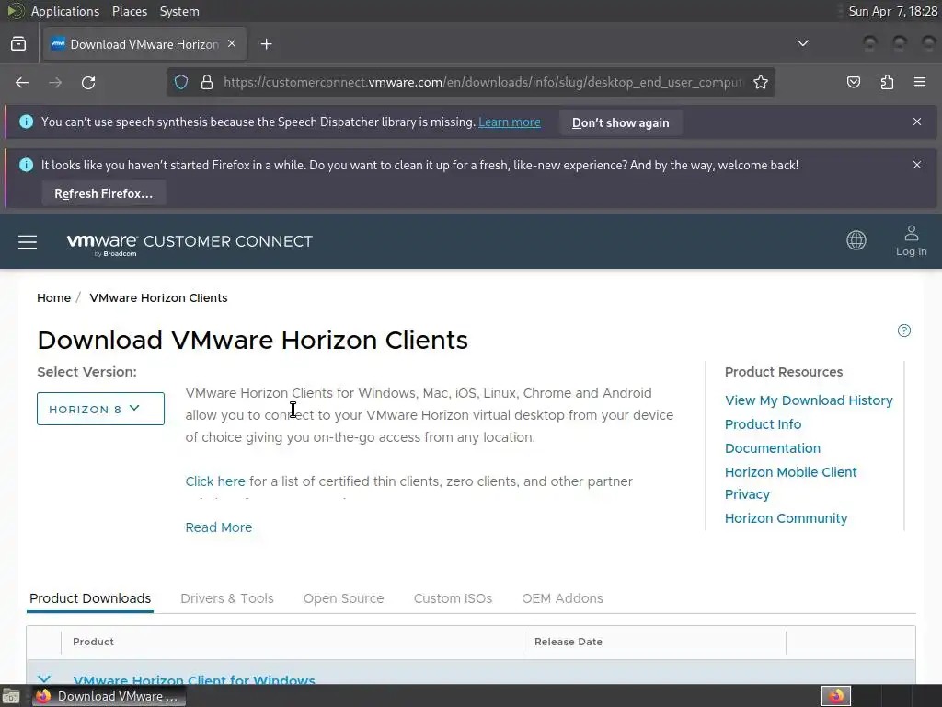Click the Don't show again button

pos(621,122)
